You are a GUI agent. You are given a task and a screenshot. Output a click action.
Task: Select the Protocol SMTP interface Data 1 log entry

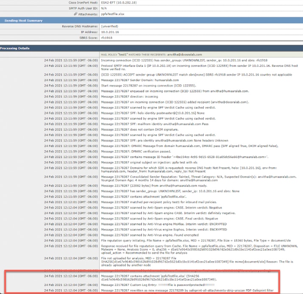tap(199, 68)
